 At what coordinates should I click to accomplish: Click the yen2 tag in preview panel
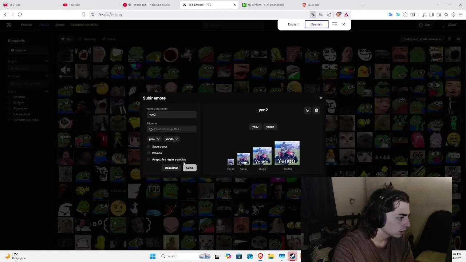(x=255, y=127)
